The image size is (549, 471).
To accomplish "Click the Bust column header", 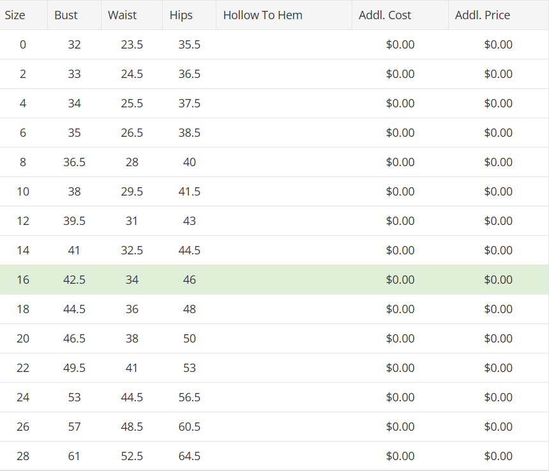I will 74,15.
